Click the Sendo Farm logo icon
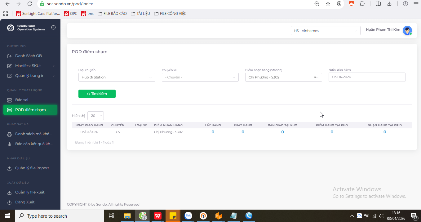Image resolution: width=421 pixels, height=222 pixels. [11, 28]
